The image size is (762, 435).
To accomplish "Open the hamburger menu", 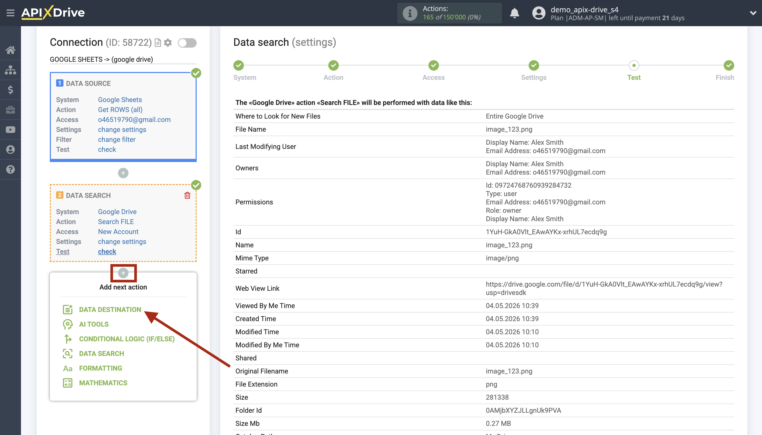I will click(x=10, y=13).
